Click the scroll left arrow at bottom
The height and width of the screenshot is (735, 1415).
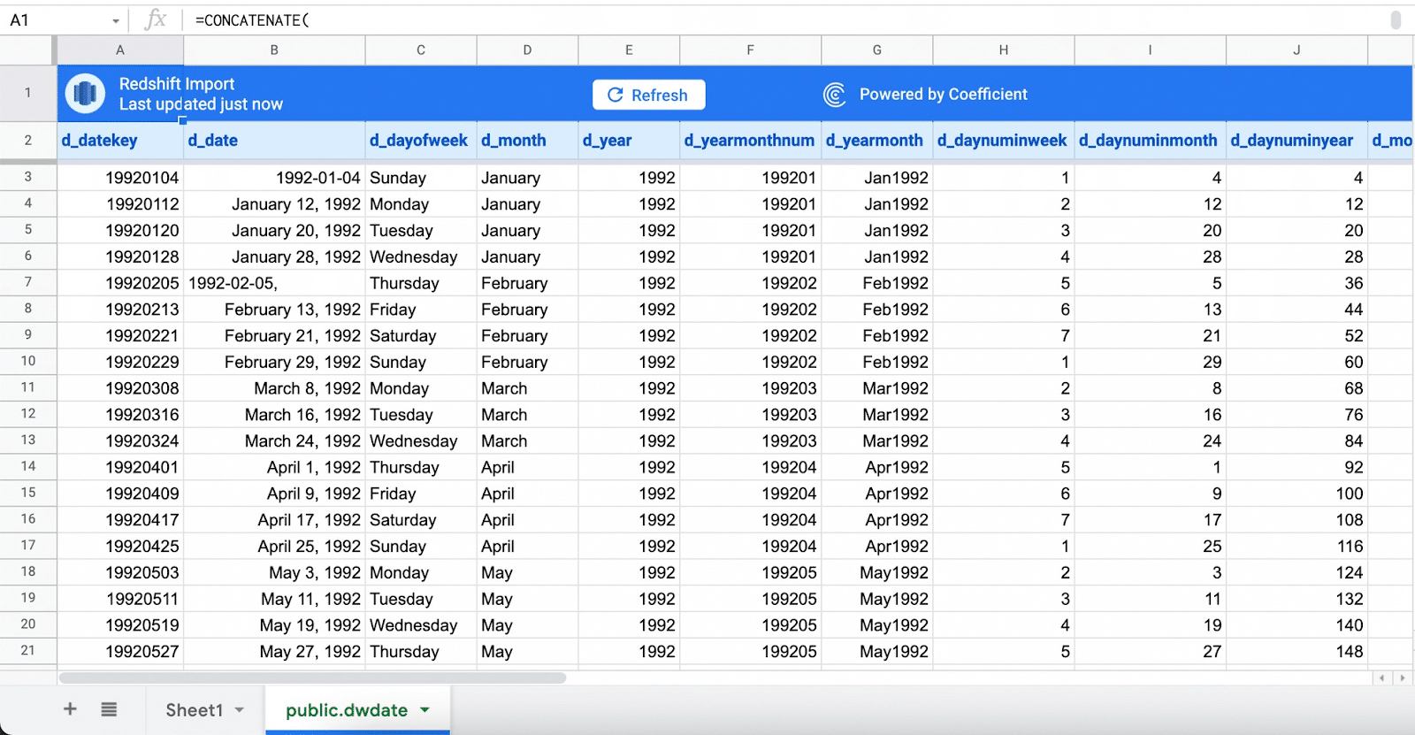pos(1382,678)
